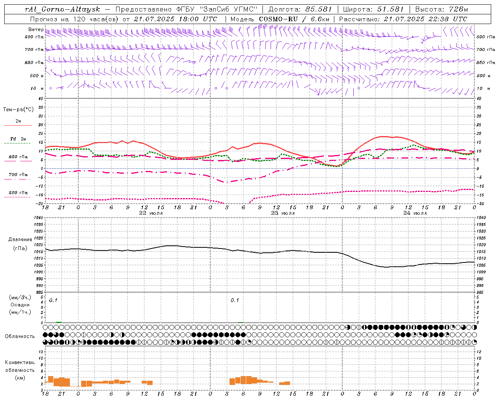Click the Td 2м dew point legend entry

tap(18, 139)
